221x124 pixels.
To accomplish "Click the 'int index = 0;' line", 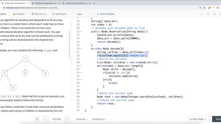I will pyautogui.click(x=101, y=24).
